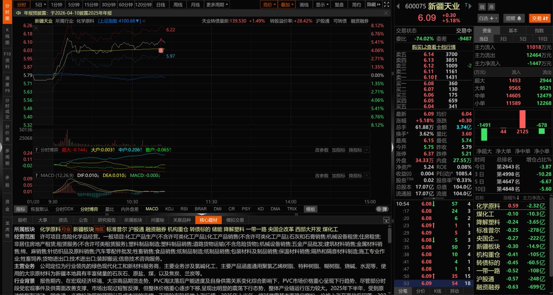Switch to the 指数 tab
Image resolution: width=553 pixels, height=295 pixels.
tap(539, 30)
